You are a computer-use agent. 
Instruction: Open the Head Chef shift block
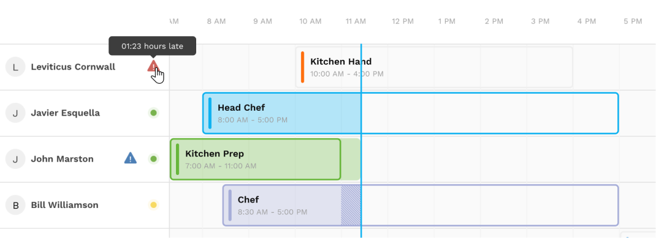click(410, 113)
